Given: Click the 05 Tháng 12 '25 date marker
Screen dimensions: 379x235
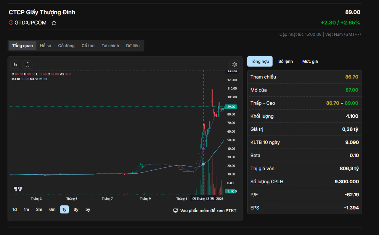Looking at the screenshot, I should click(x=203, y=199).
